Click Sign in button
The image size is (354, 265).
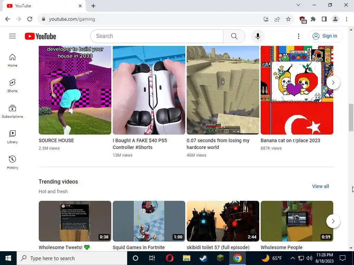click(x=325, y=36)
